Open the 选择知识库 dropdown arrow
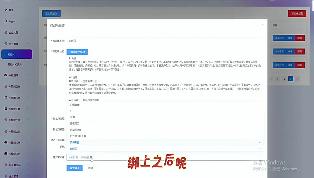Image resolution: width=314 pixels, height=178 pixels. coord(261,157)
